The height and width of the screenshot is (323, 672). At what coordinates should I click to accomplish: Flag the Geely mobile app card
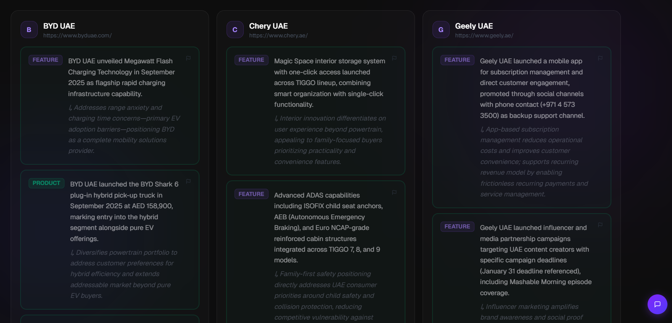(x=600, y=58)
